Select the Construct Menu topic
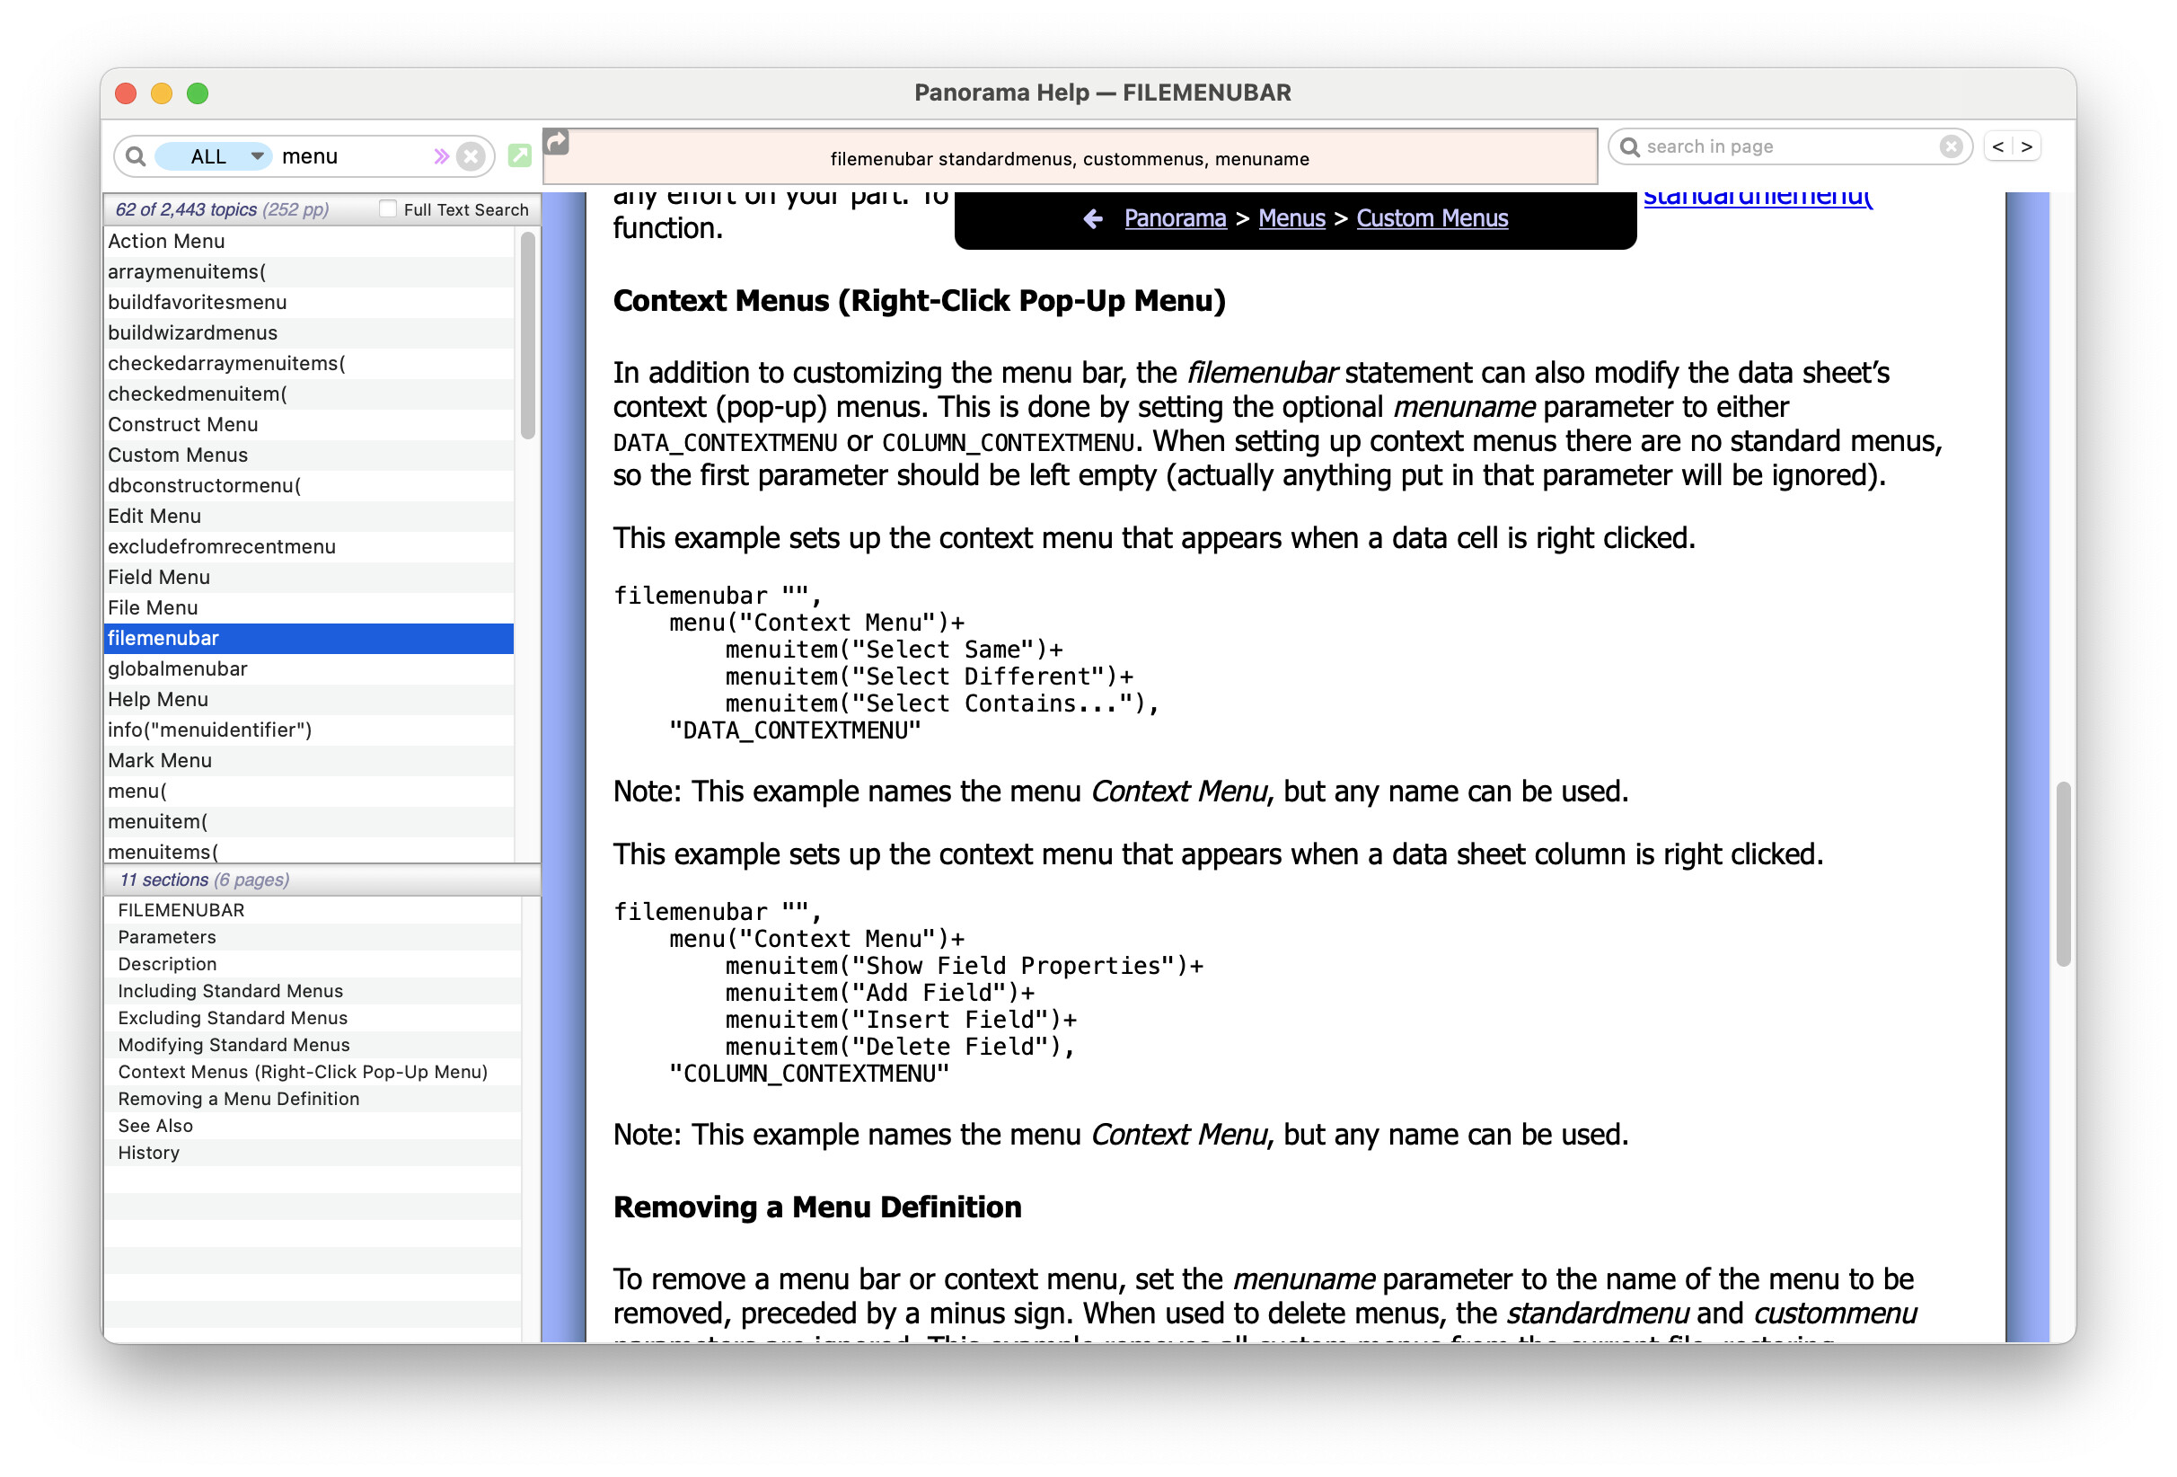Image resolution: width=2177 pixels, height=1477 pixels. (x=308, y=425)
